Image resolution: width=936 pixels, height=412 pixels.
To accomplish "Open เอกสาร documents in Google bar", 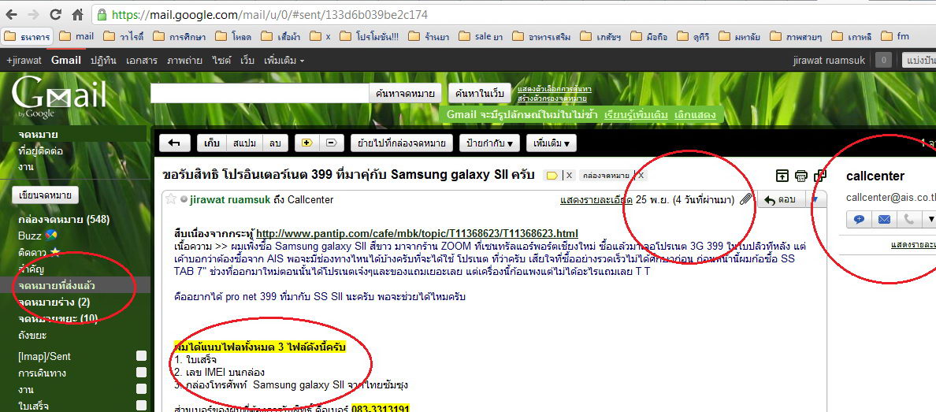I will pyautogui.click(x=140, y=61).
